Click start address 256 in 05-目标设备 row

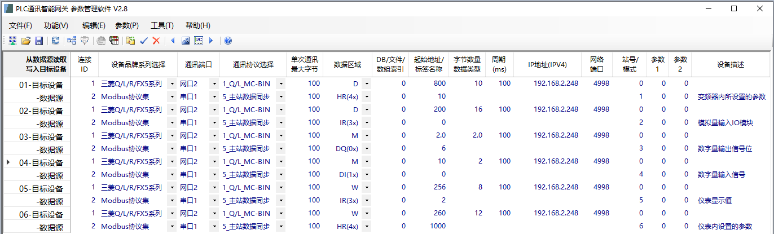(428, 187)
